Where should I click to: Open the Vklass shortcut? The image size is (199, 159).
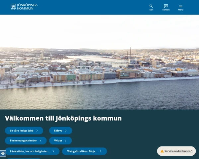(58, 141)
